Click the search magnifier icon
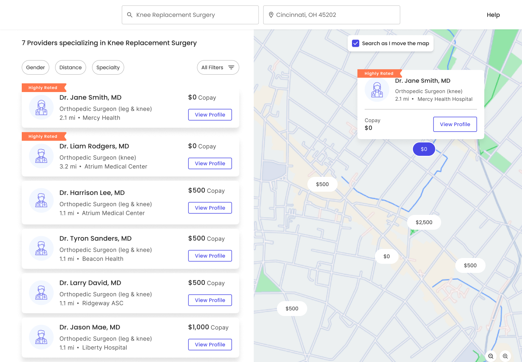The height and width of the screenshot is (362, 522). tap(130, 15)
